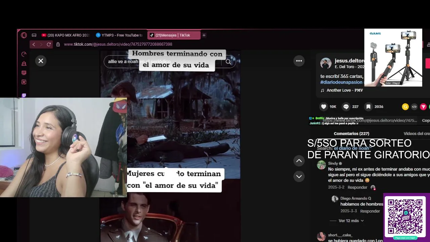This screenshot has width=430, height=242.
Task: Open the Twitch sidebar icon
Action: (24, 95)
